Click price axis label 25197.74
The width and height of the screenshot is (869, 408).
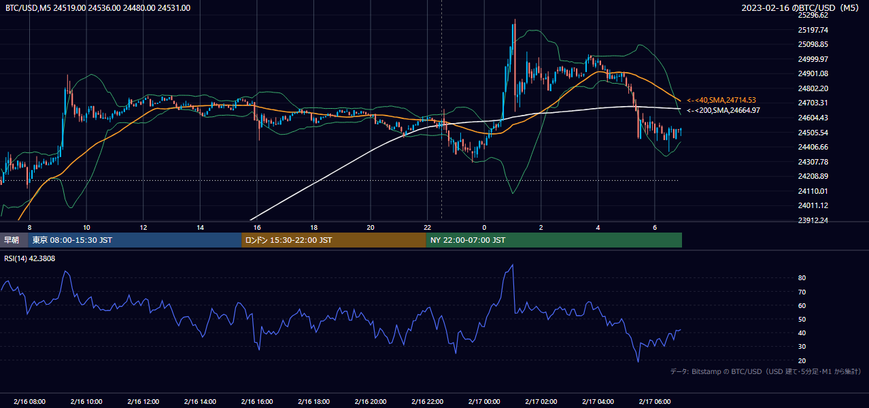(813, 30)
